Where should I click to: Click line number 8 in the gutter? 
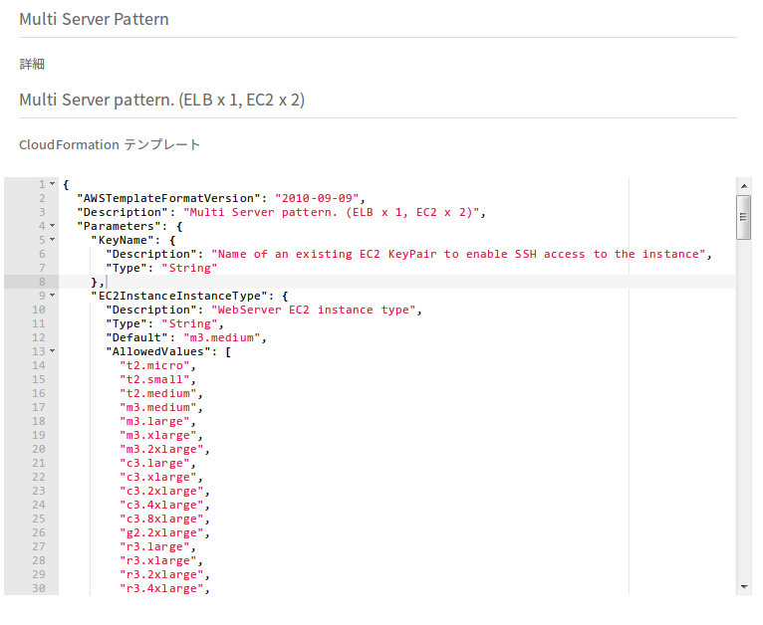tap(43, 282)
